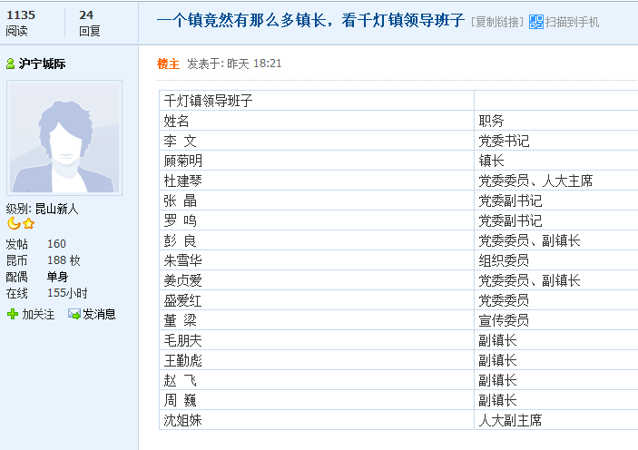Click the thread title about 千灯镇领导班子
638x450 pixels.
pos(310,21)
